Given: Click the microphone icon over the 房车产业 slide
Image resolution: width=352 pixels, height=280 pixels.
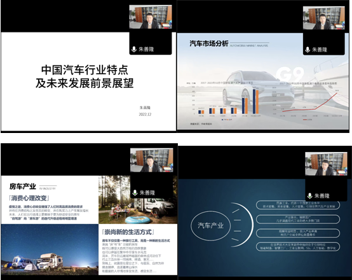Looking at the screenshot, I should point(135,193).
